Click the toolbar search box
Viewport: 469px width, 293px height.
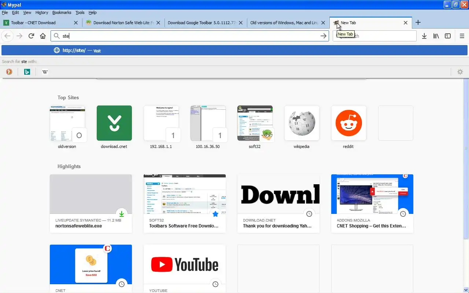[x=374, y=36]
